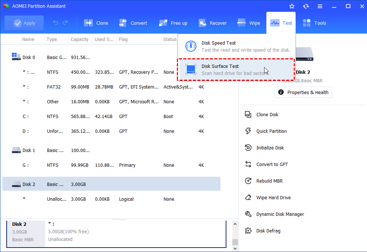Sort by the Name column header
The width and height of the screenshot is (367, 252).
coord(28,39)
